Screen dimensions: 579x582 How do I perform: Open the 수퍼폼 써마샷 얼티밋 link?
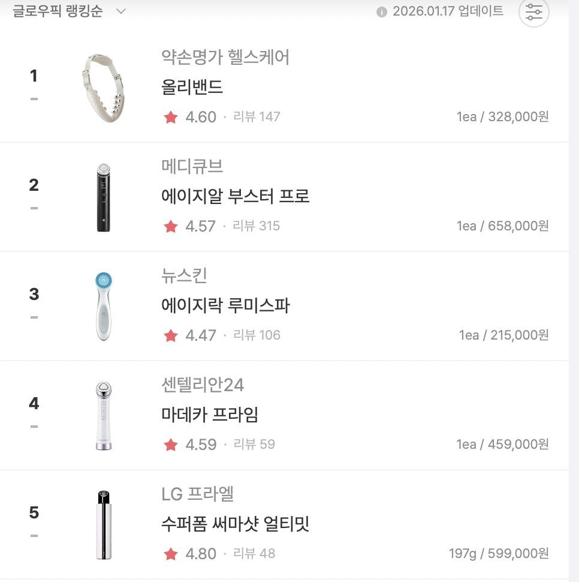236,524
